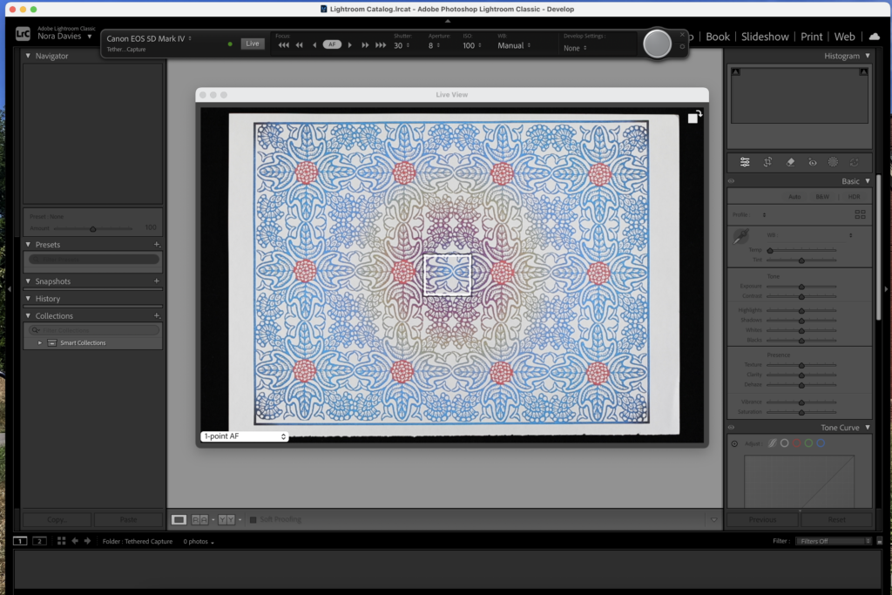This screenshot has height=595, width=892.
Task: Collapse the Navigator panel
Action: (x=28, y=56)
